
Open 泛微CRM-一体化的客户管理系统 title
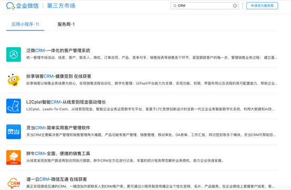pyautogui.click(x=58, y=50)
